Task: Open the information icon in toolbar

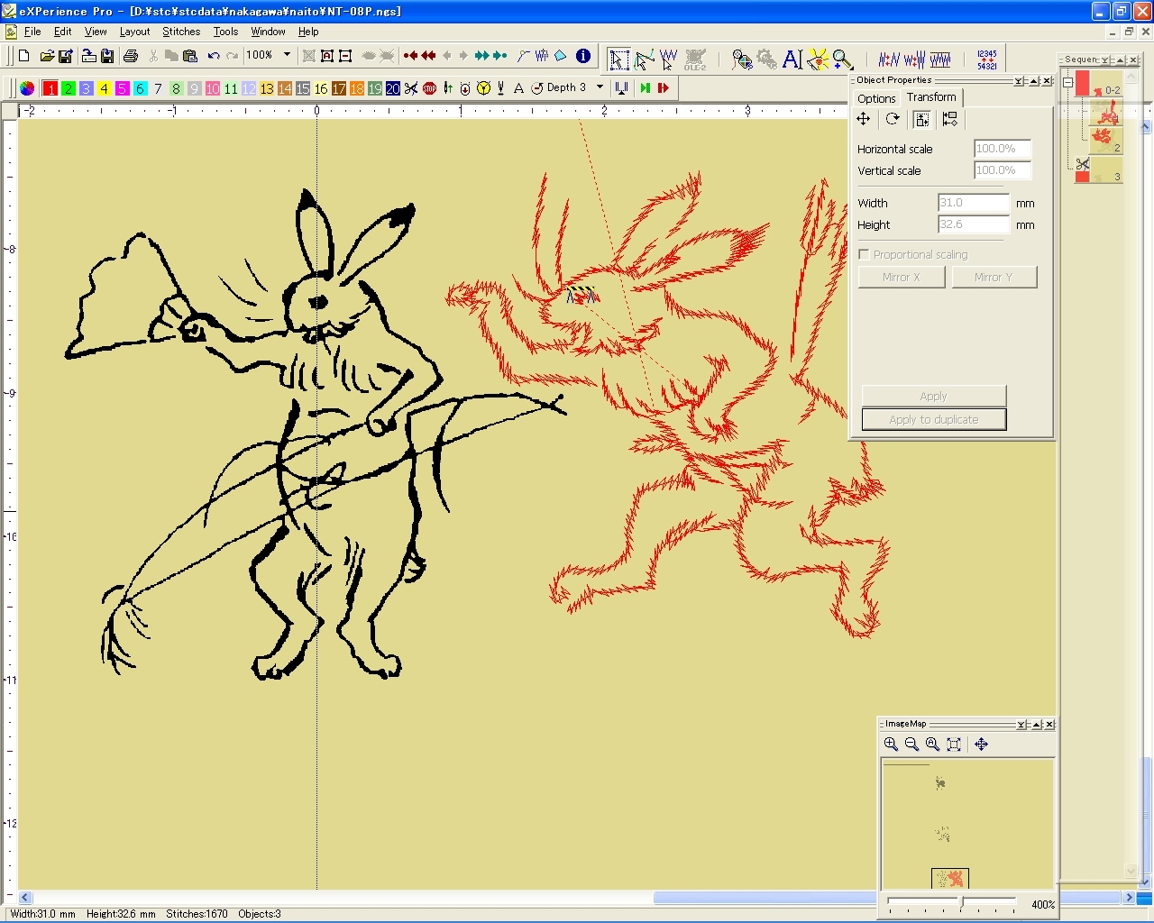Action: pos(583,56)
